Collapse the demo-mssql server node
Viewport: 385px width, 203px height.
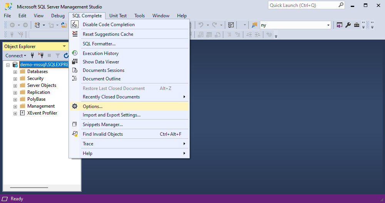(x=8, y=65)
